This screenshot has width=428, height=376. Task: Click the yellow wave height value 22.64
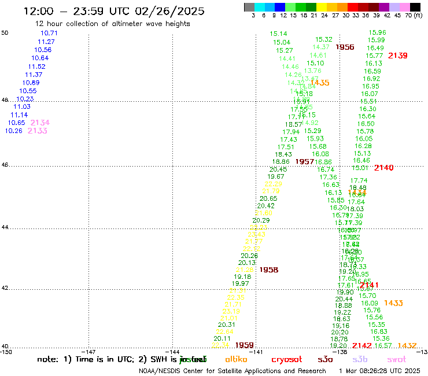[x=224, y=332]
